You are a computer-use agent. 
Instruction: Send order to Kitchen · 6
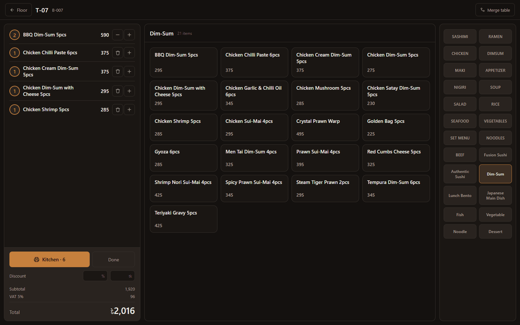coord(49,259)
